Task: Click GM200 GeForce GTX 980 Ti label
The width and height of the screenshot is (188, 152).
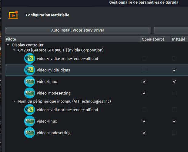Action: coord(61,50)
